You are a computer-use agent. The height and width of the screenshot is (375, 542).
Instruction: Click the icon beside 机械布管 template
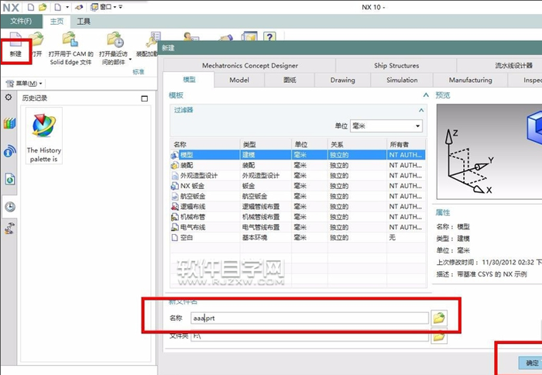pyautogui.click(x=175, y=217)
